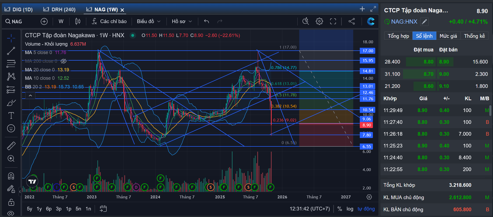Open the Thống kê tab

pos(474,36)
